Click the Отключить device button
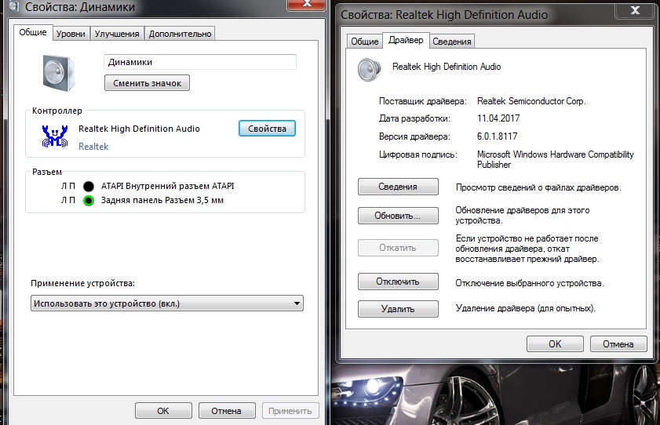This screenshot has height=425, width=660. [398, 282]
